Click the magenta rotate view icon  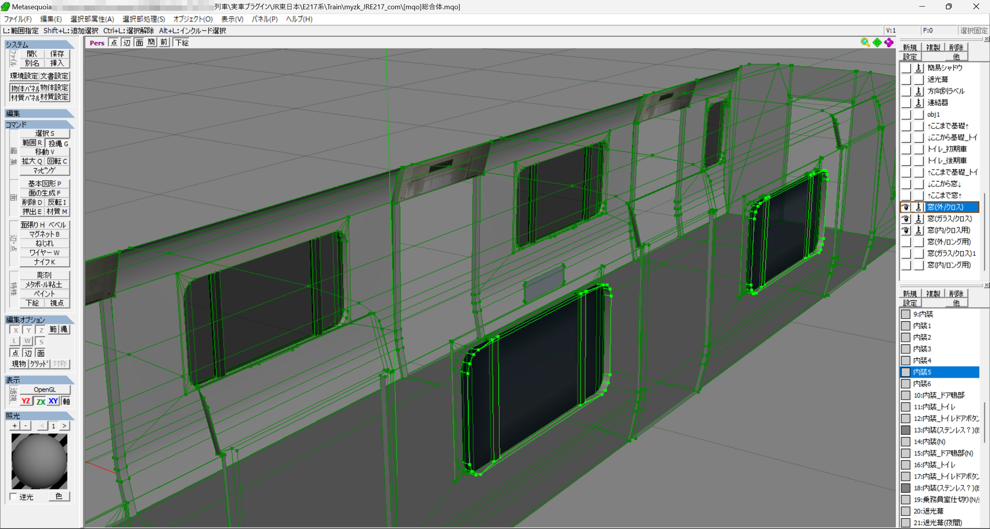(x=889, y=42)
